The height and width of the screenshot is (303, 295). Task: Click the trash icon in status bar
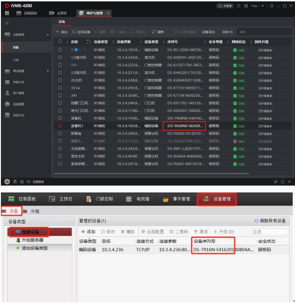point(15,181)
